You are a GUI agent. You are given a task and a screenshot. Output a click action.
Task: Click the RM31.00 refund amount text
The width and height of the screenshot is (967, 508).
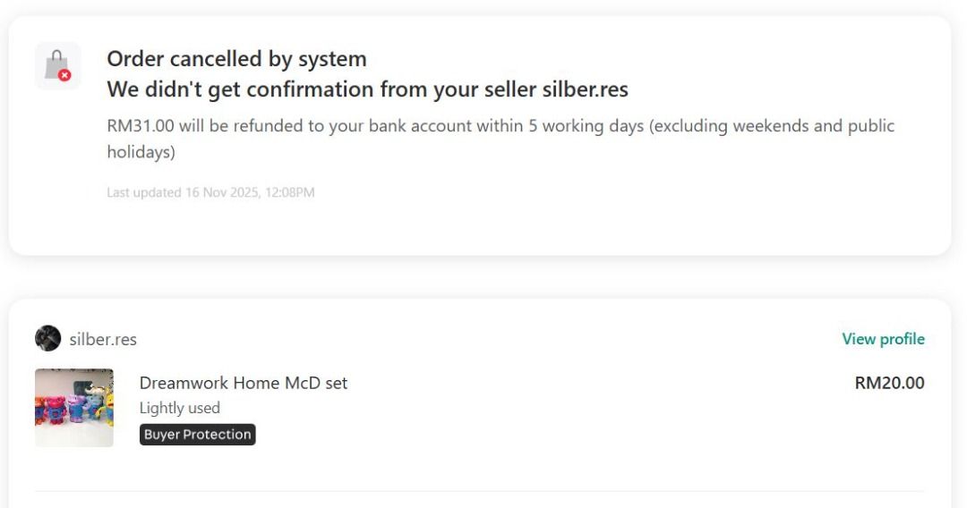140,126
